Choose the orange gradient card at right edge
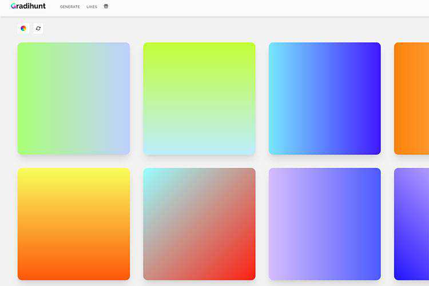Image resolution: width=429 pixels, height=286 pixels. (412, 98)
